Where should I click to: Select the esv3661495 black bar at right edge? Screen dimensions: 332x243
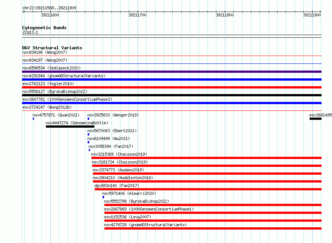[x=316, y=119]
